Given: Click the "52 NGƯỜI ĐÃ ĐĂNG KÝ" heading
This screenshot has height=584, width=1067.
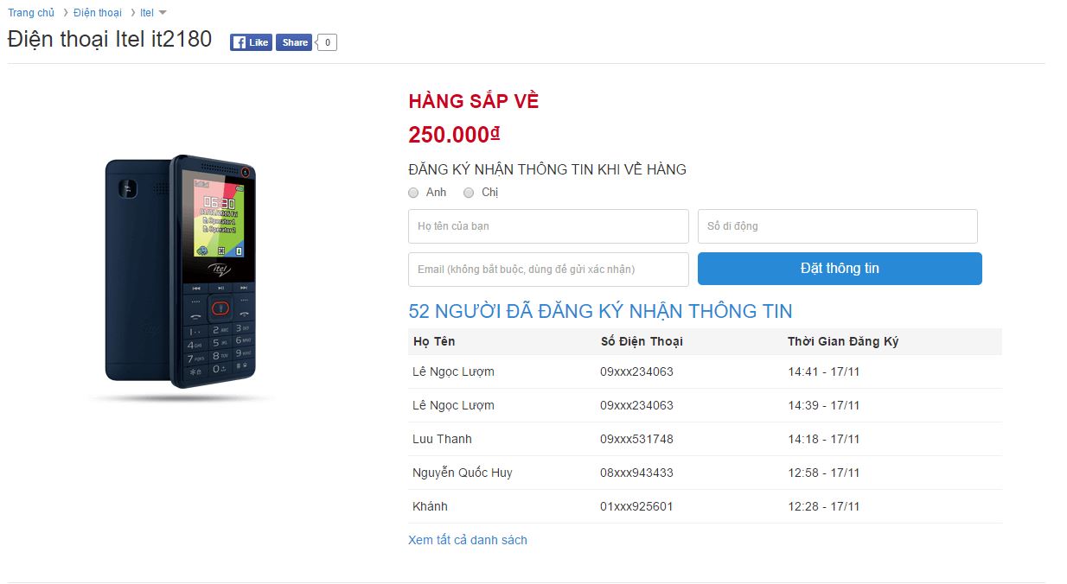Looking at the screenshot, I should 601,311.
